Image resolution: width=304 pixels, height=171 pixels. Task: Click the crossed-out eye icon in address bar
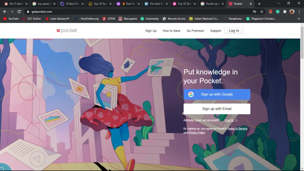(254, 12)
